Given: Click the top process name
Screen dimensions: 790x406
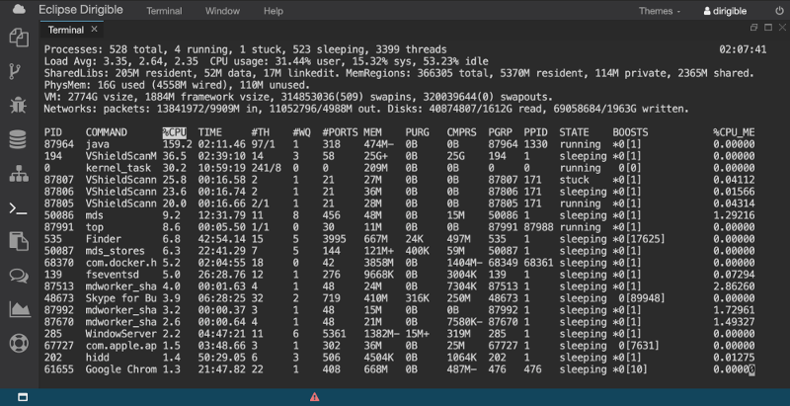Looking at the screenshot, I should tap(94, 227).
